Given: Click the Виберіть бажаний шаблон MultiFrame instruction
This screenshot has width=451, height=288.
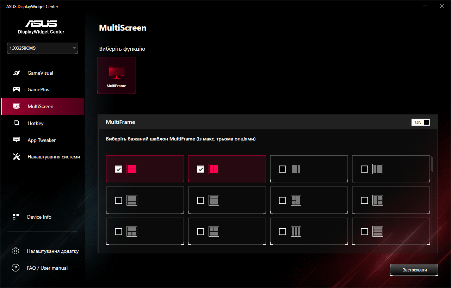Looking at the screenshot, I should pyautogui.click(x=181, y=139).
